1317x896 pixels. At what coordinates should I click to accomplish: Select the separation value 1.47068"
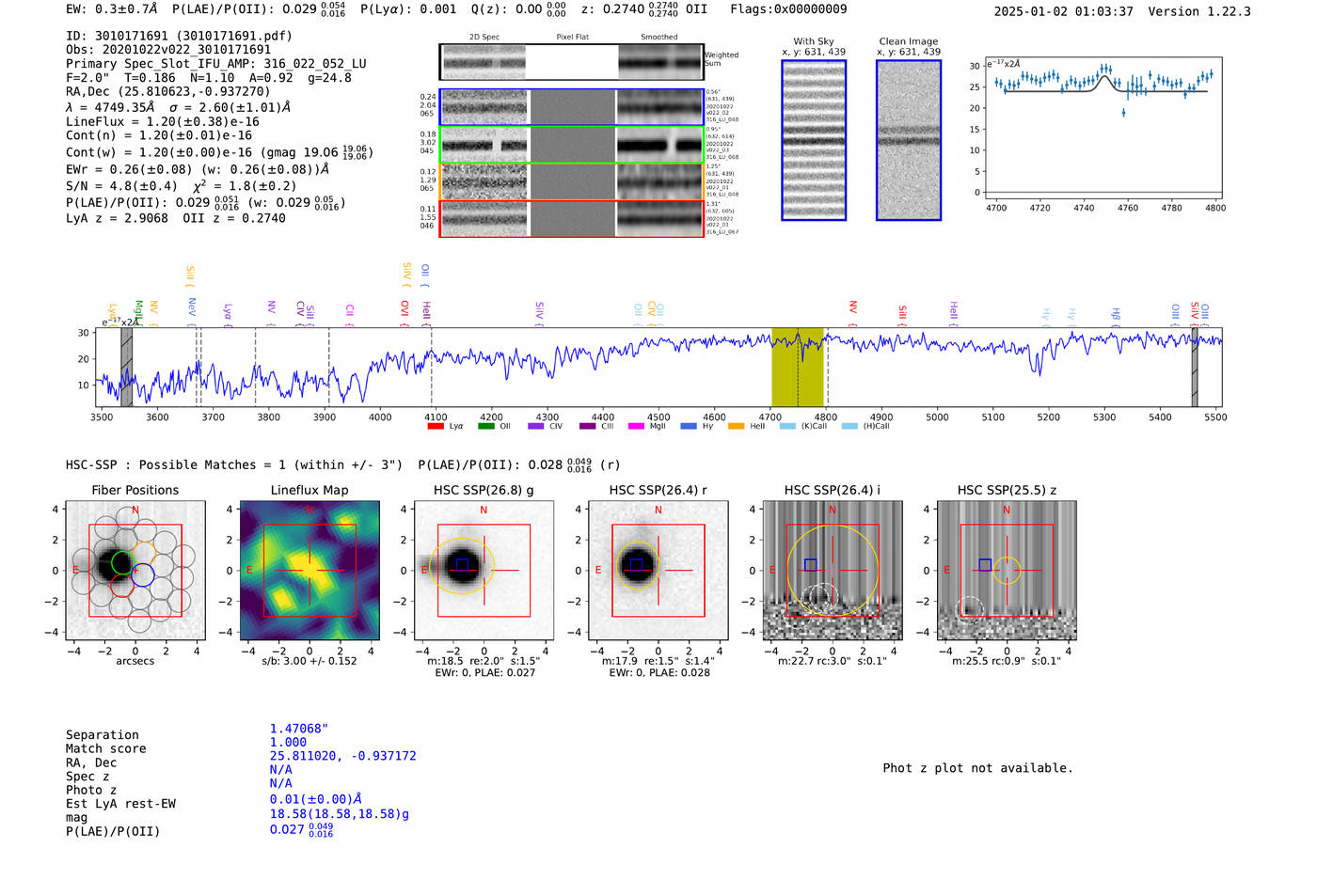pos(299,729)
